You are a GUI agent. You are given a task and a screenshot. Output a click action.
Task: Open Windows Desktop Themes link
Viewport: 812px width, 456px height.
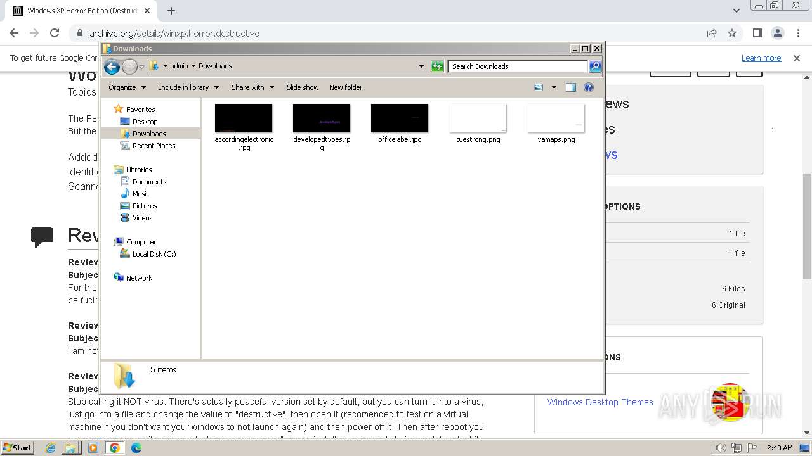[x=600, y=402]
